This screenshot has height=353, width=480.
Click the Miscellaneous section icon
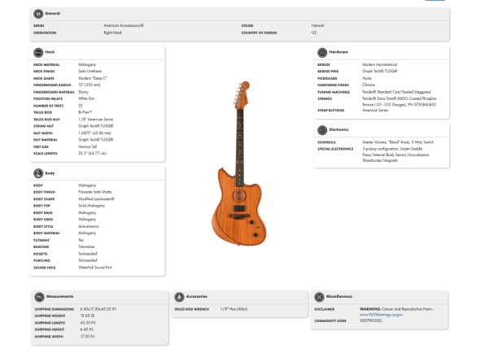(x=319, y=297)
